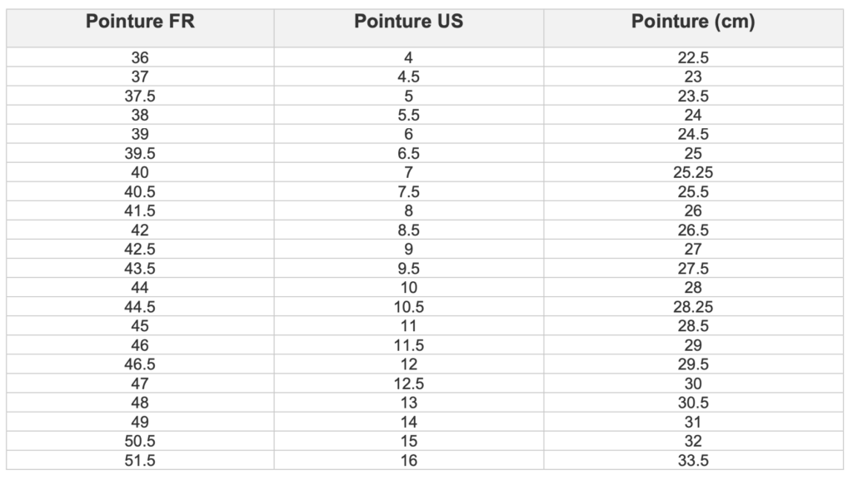This screenshot has height=480, width=853.
Task: Click the 33.5 cm cell
Action: pyautogui.click(x=693, y=460)
